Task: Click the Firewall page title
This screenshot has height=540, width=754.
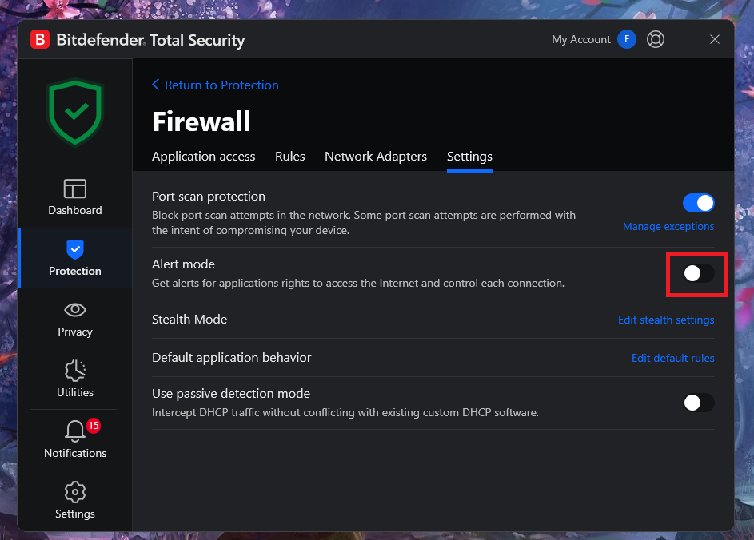Action: click(x=201, y=121)
